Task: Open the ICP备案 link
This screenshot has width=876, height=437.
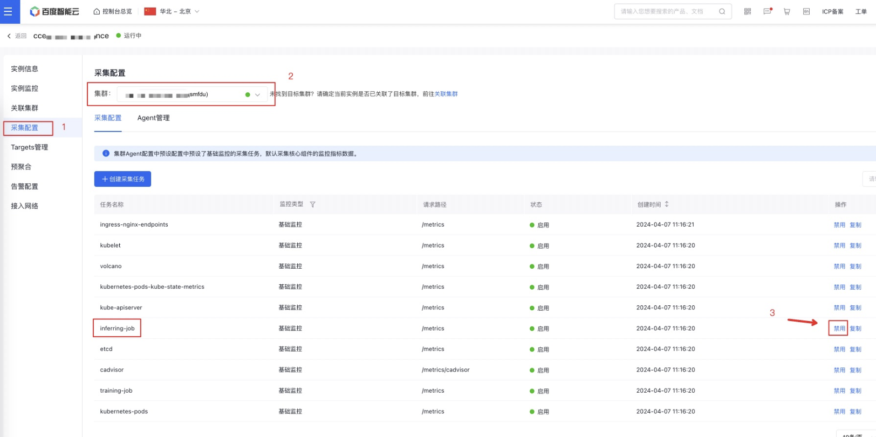Action: [832, 11]
